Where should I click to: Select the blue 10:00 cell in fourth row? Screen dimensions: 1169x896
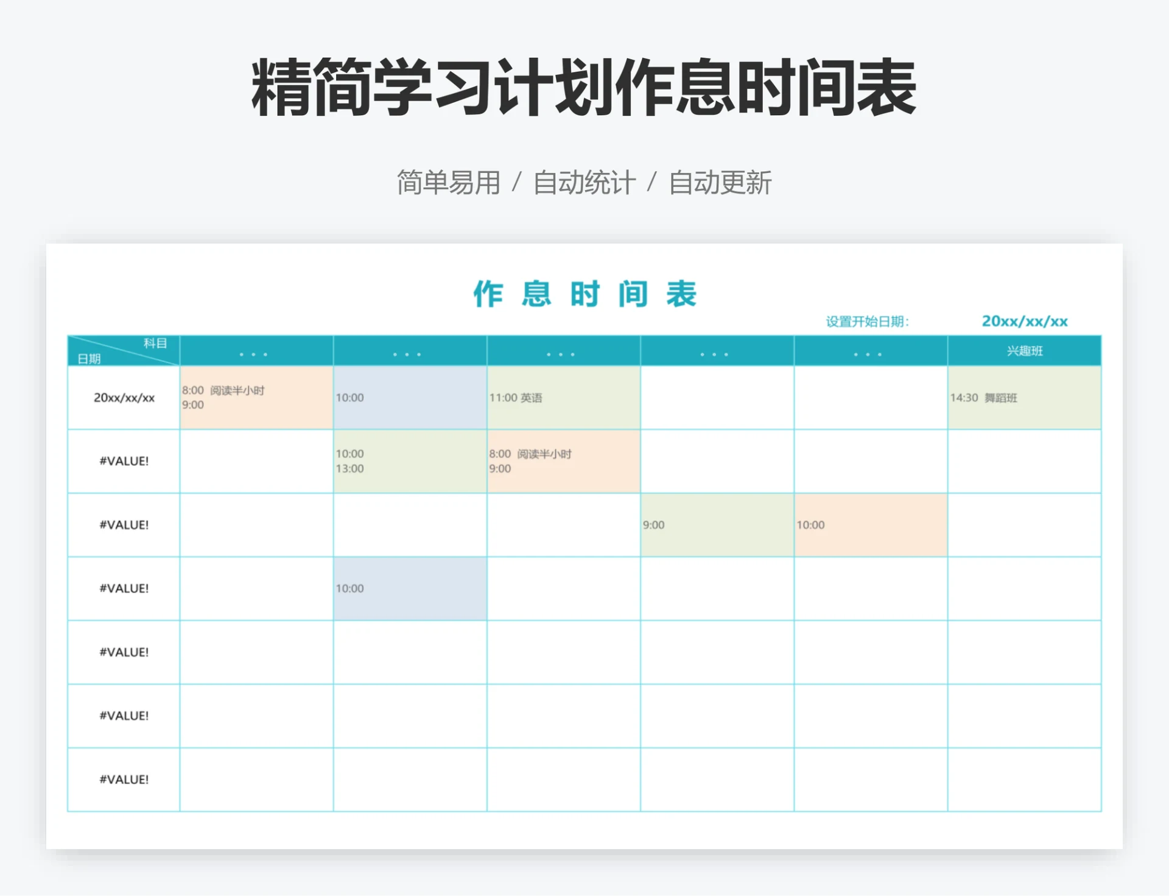point(409,588)
